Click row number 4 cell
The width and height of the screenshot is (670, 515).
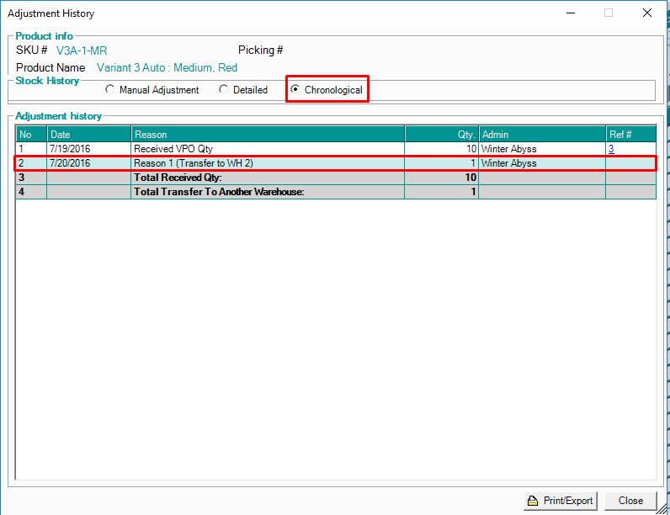[x=31, y=192]
